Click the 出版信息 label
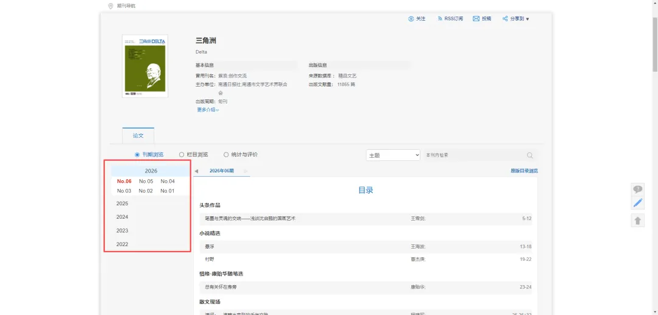This screenshot has height=315, width=658. pos(317,65)
